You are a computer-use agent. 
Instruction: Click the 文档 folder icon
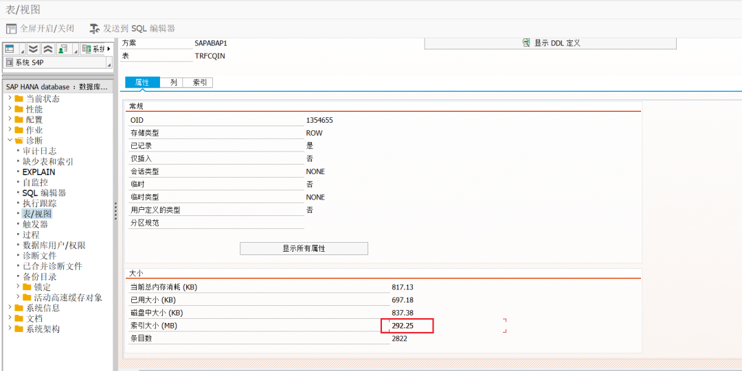click(19, 319)
